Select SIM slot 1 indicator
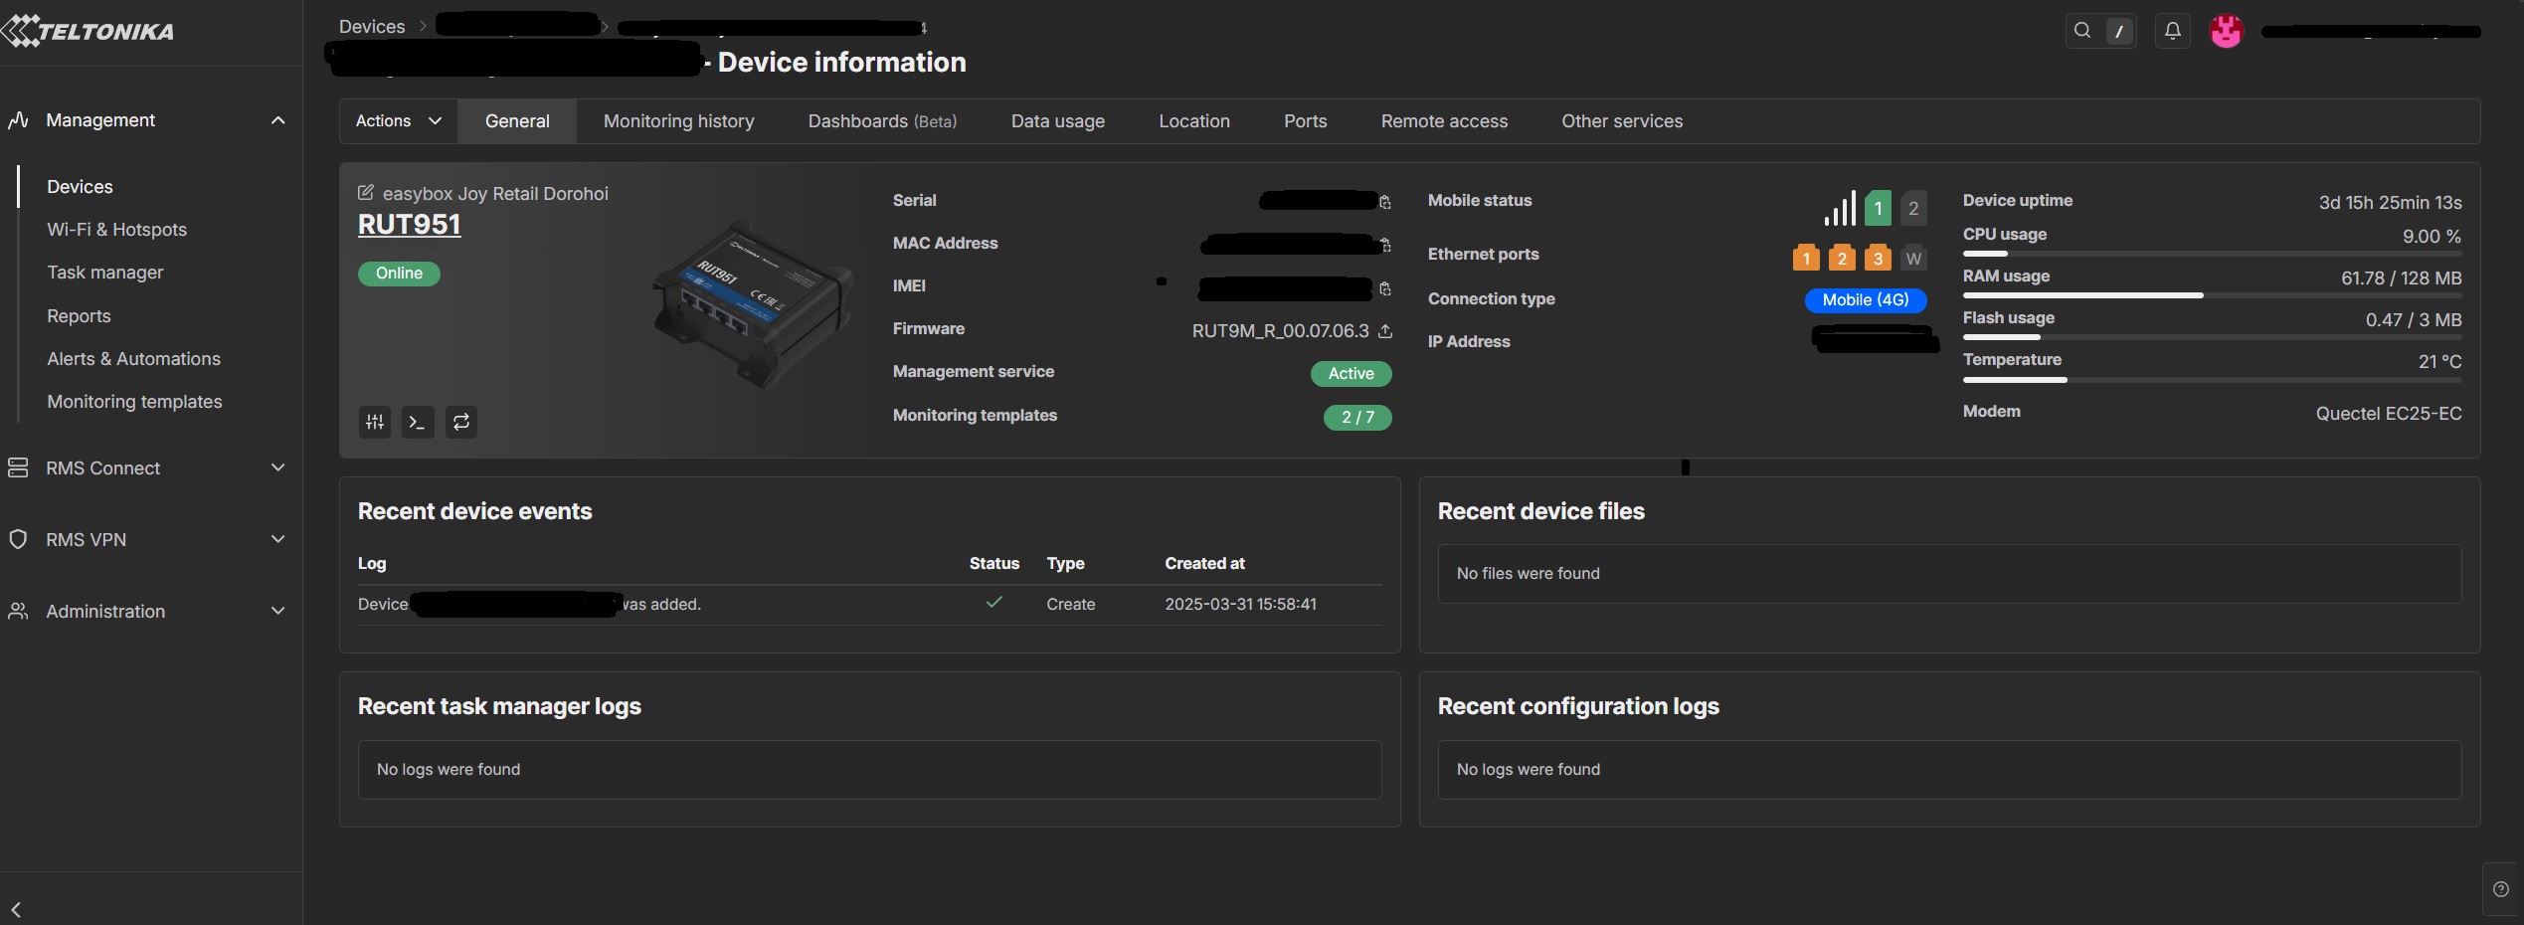This screenshot has width=2524, height=925. (x=1878, y=208)
